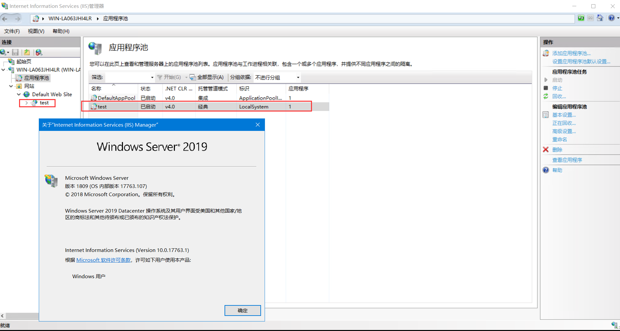Click the 开始(G) filter button

click(169, 77)
